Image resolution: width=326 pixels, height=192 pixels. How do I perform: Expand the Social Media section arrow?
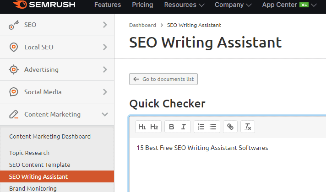click(105, 92)
